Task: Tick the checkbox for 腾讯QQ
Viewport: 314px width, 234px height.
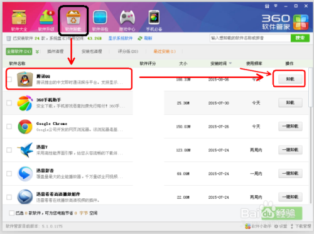Action: pos(9,79)
